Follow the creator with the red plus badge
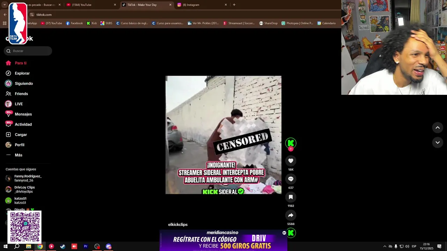Image resolution: width=447 pixels, height=251 pixels. (x=291, y=149)
